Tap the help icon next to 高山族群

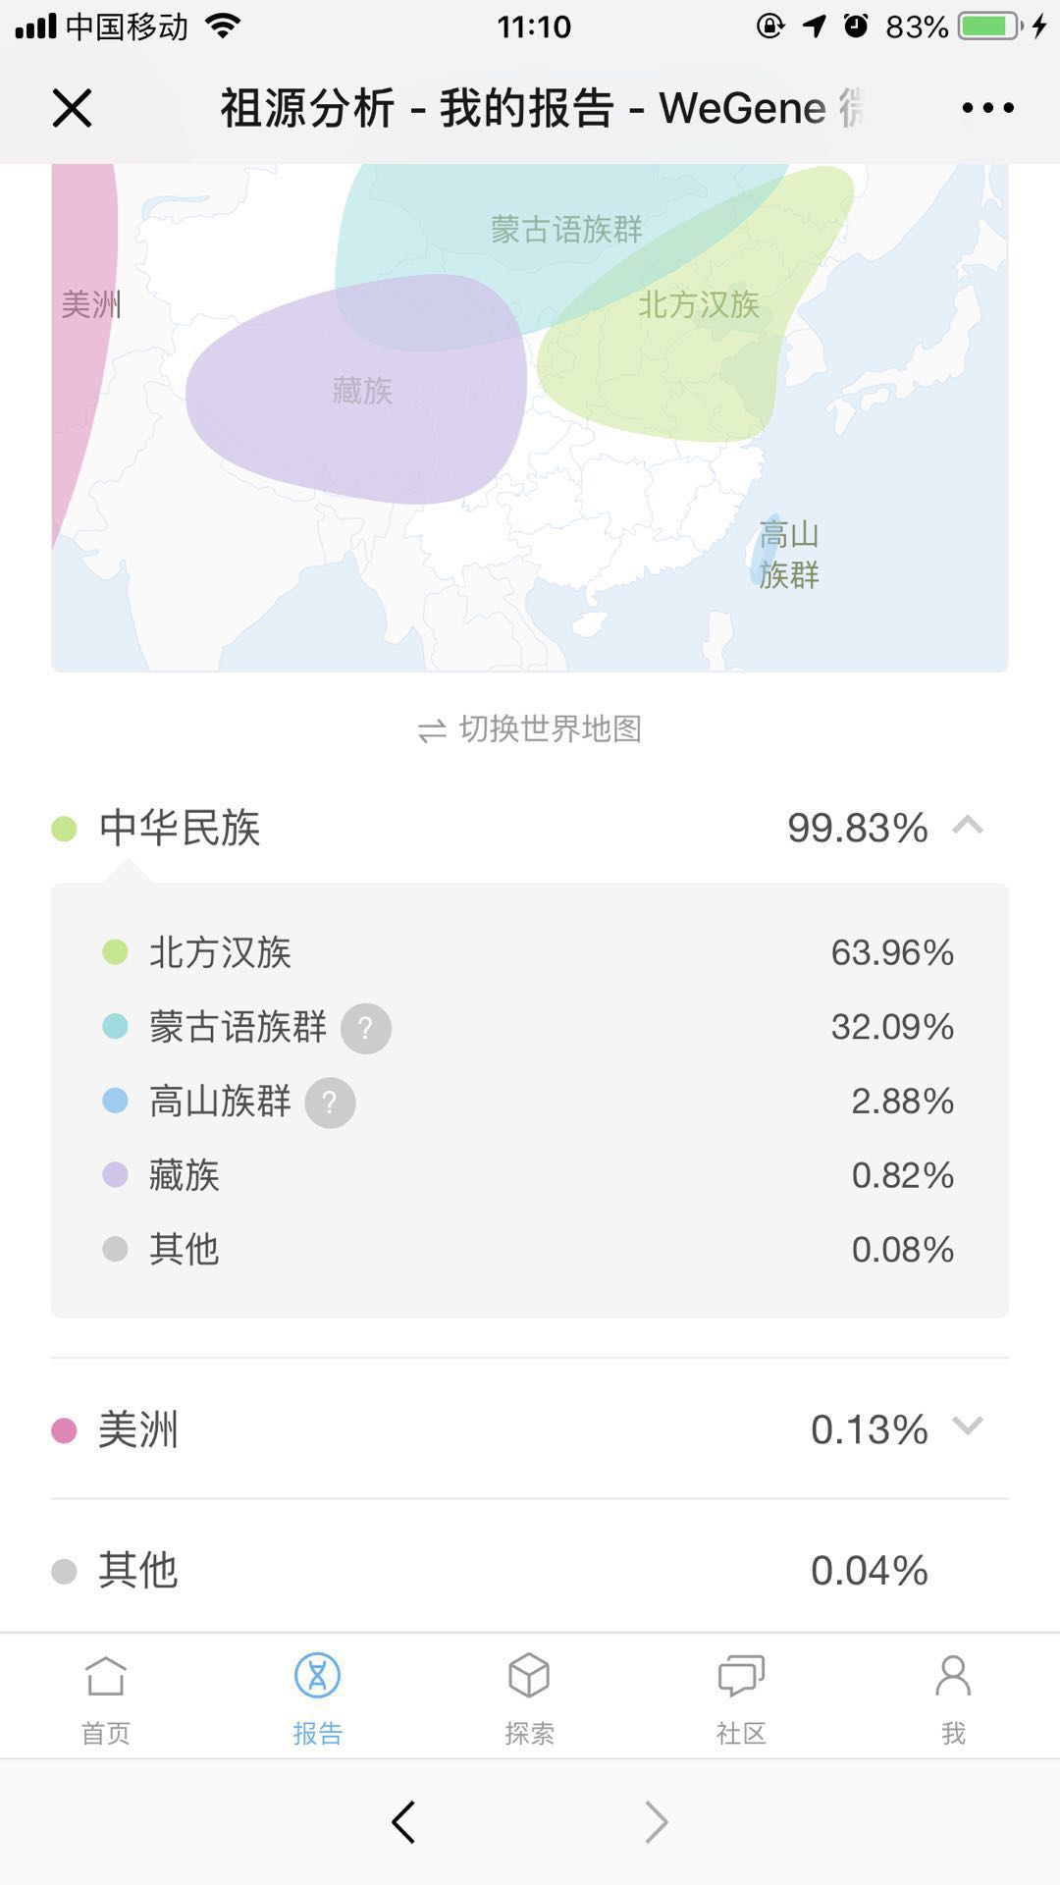point(330,1103)
